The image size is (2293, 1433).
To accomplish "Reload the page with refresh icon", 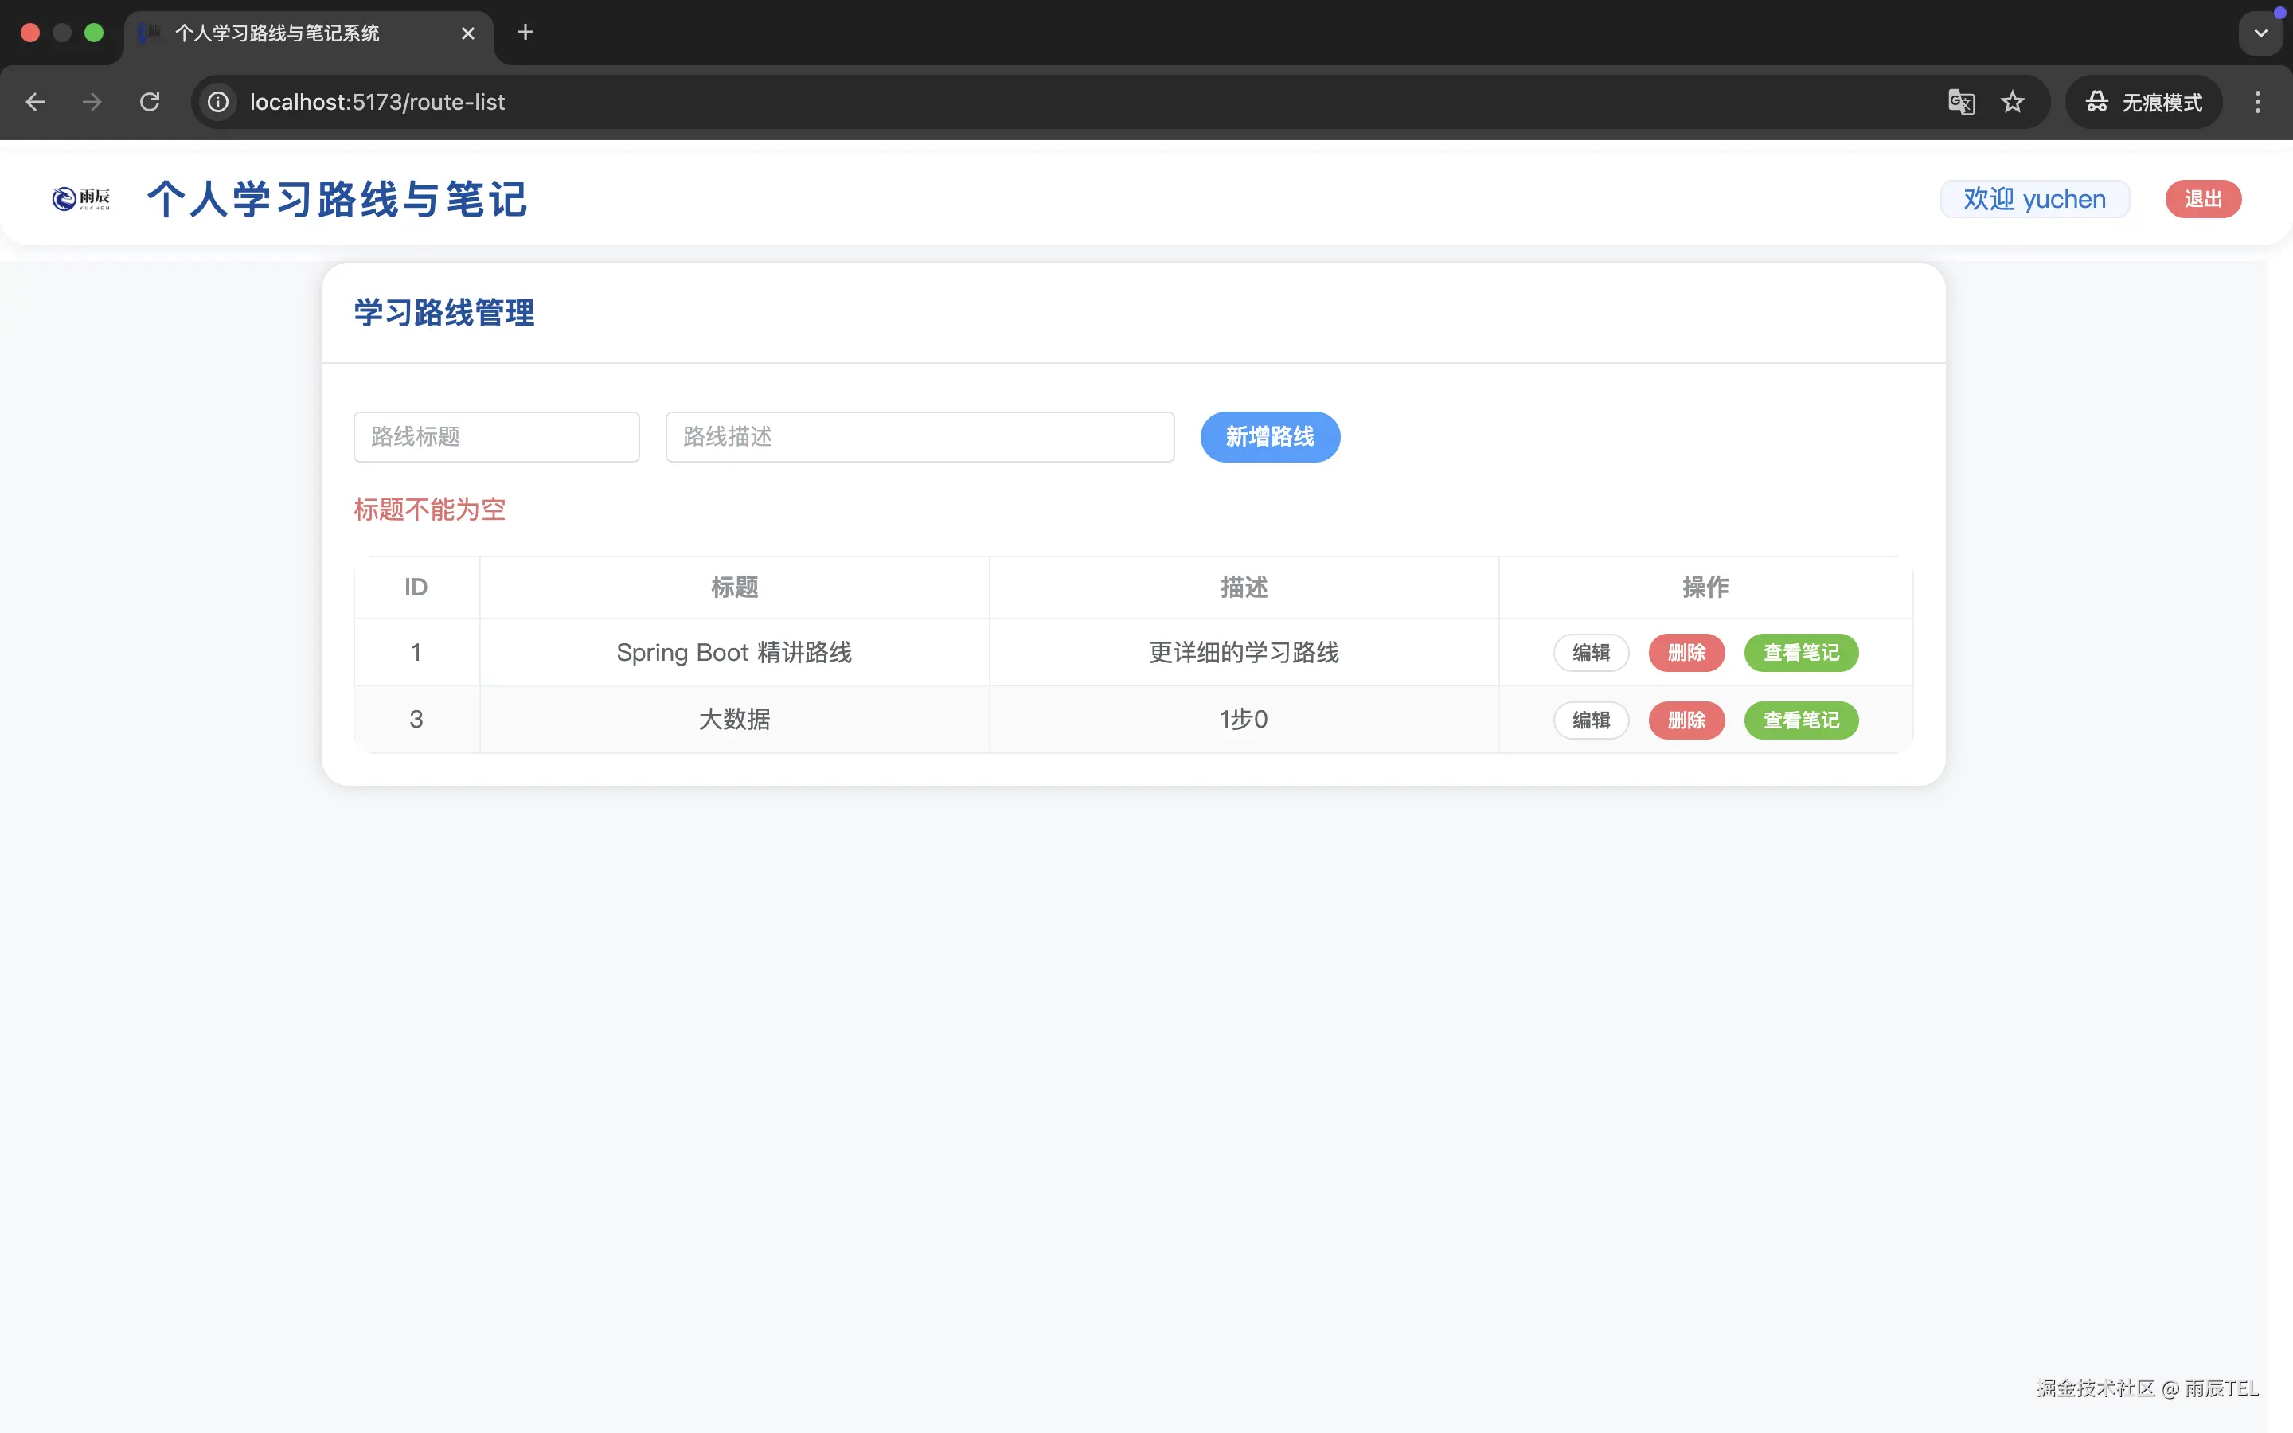I will coord(150,103).
